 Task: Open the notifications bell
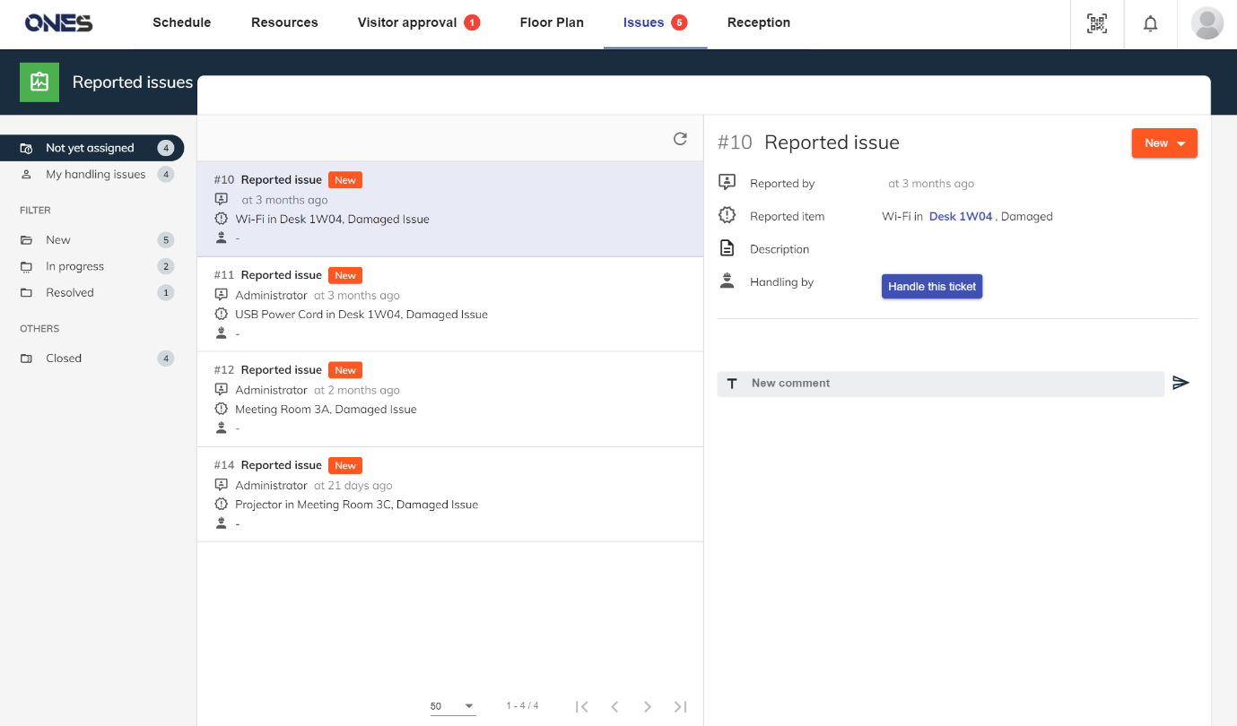pos(1150,24)
